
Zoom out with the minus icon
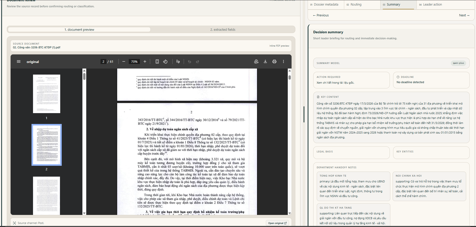[124, 62]
